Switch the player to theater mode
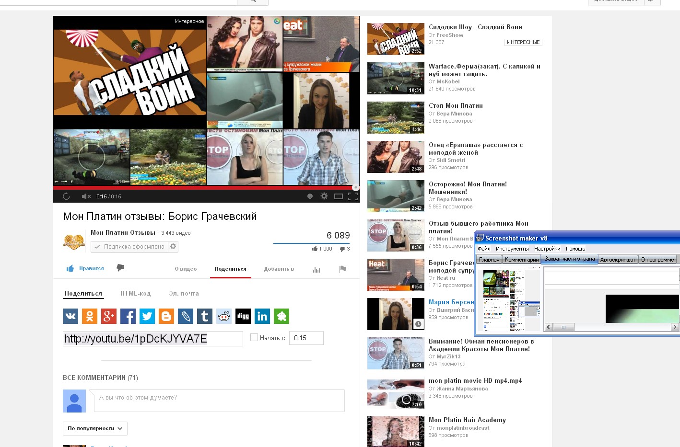Screen dimensions: 680x447 pyautogui.click(x=338, y=196)
